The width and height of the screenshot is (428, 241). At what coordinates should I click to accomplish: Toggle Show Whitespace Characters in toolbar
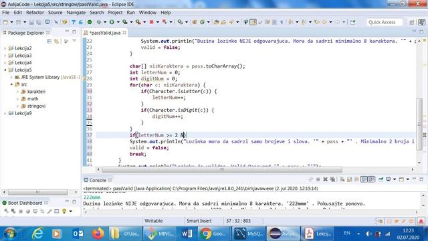click(282, 22)
